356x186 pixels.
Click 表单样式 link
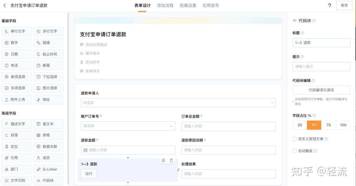click(92, 71)
